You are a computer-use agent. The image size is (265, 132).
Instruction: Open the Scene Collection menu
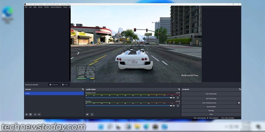click(x=56, y=7)
